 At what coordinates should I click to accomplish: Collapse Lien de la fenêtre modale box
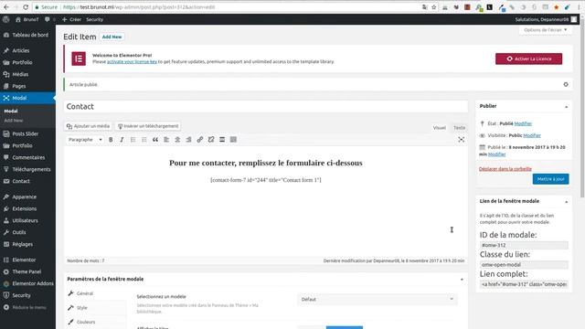[566, 201]
